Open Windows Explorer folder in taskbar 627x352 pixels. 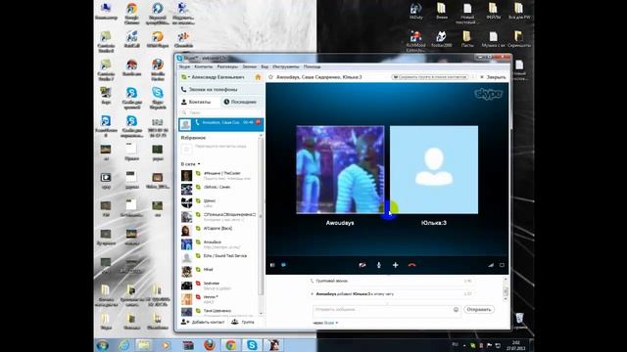tap(144, 345)
